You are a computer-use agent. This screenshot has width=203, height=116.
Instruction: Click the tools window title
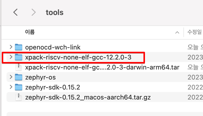(x=55, y=12)
